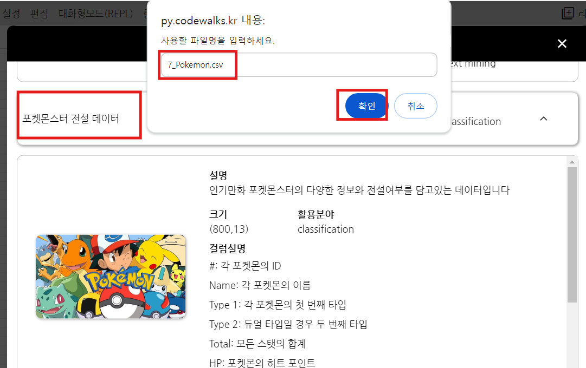Select the 'HP: 포켓몬의 히트 포인트' line
Image resolution: width=586 pixels, height=368 pixels.
[x=262, y=363]
